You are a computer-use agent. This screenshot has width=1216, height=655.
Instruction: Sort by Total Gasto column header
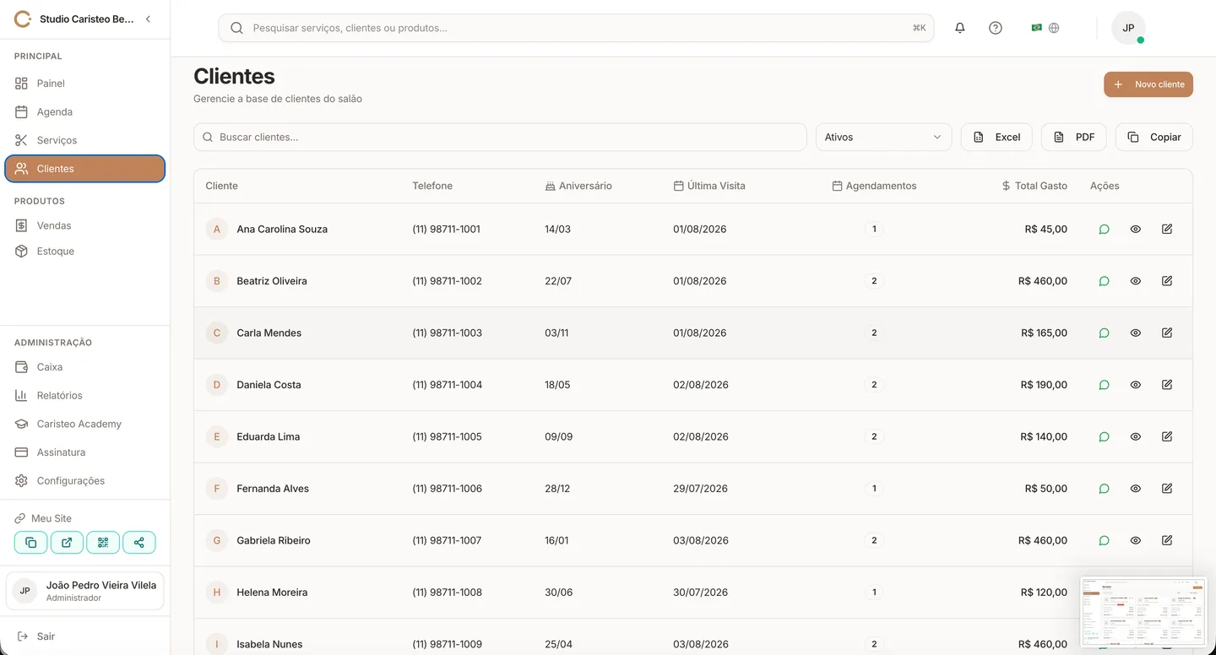coord(1034,186)
